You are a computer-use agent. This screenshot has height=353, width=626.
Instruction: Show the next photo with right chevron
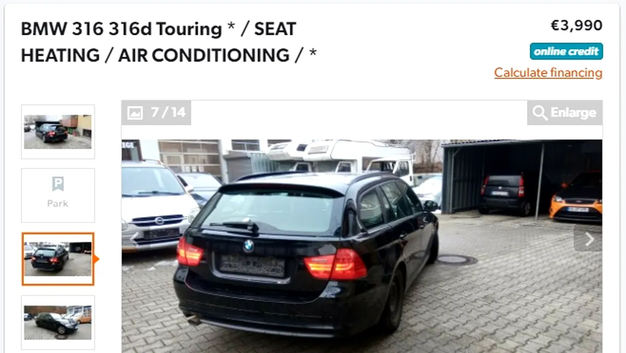click(x=589, y=239)
